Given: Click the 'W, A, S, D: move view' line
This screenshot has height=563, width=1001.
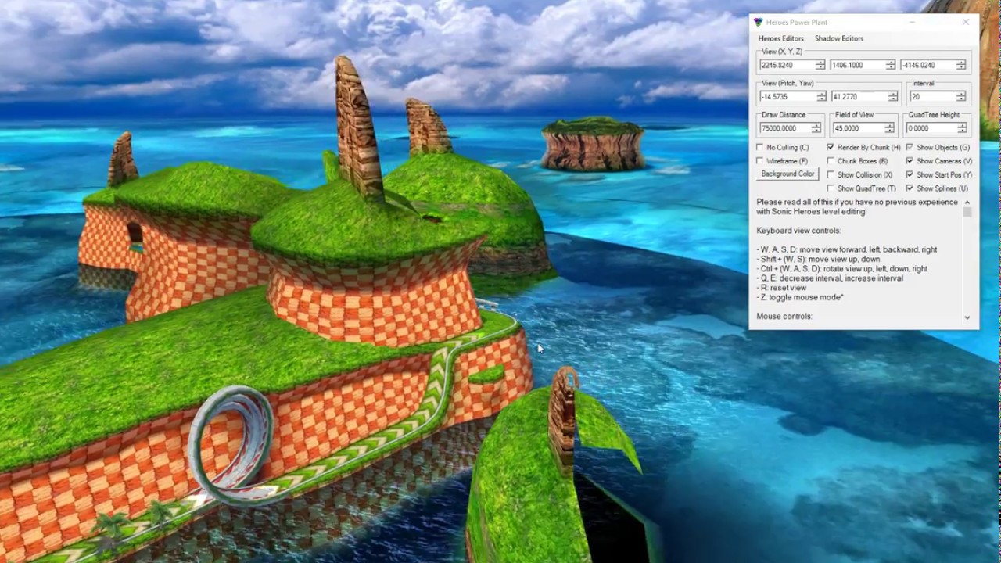Looking at the screenshot, I should coord(847,249).
